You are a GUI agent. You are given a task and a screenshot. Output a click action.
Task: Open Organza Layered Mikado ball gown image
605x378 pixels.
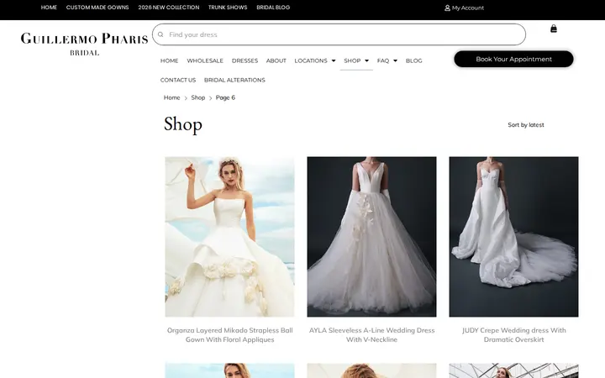point(229,236)
